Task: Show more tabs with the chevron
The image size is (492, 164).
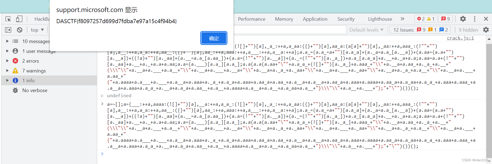Action: [402, 19]
